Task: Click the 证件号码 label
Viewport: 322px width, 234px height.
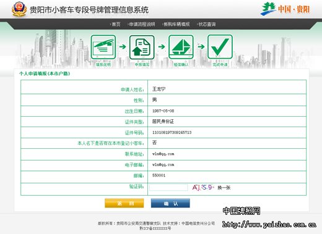Action: tap(134, 133)
